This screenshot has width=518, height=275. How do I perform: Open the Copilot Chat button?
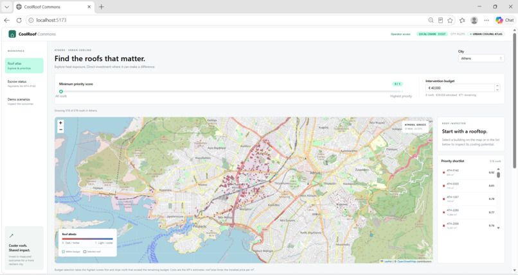(x=505, y=20)
